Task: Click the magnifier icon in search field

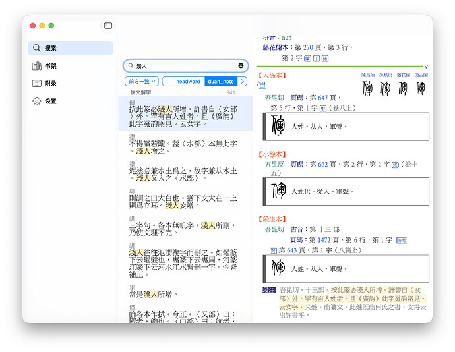Action: pyautogui.click(x=131, y=66)
